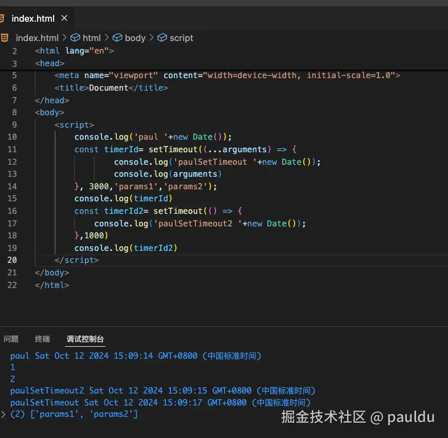
Task: Click the HTML file icon in the breadcrumb
Action: [5, 38]
